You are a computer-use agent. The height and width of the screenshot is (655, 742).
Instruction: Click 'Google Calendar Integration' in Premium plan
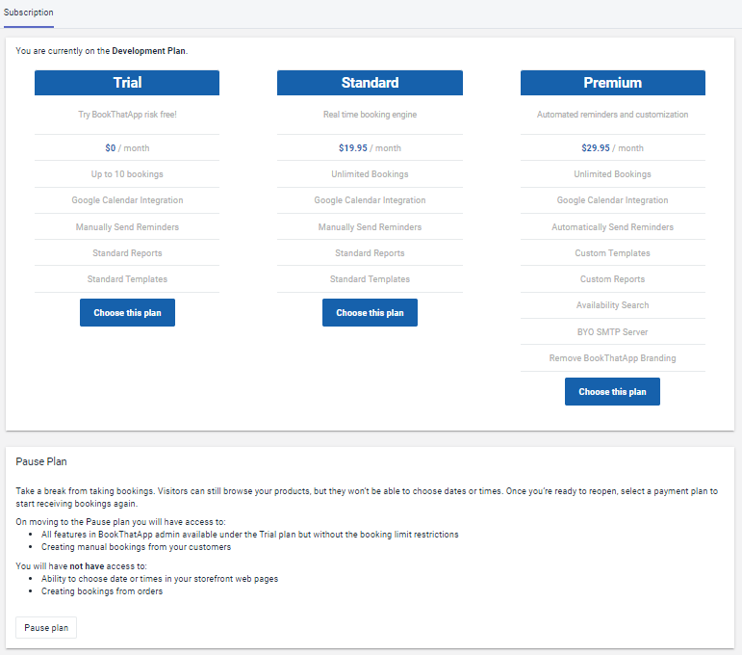(612, 200)
